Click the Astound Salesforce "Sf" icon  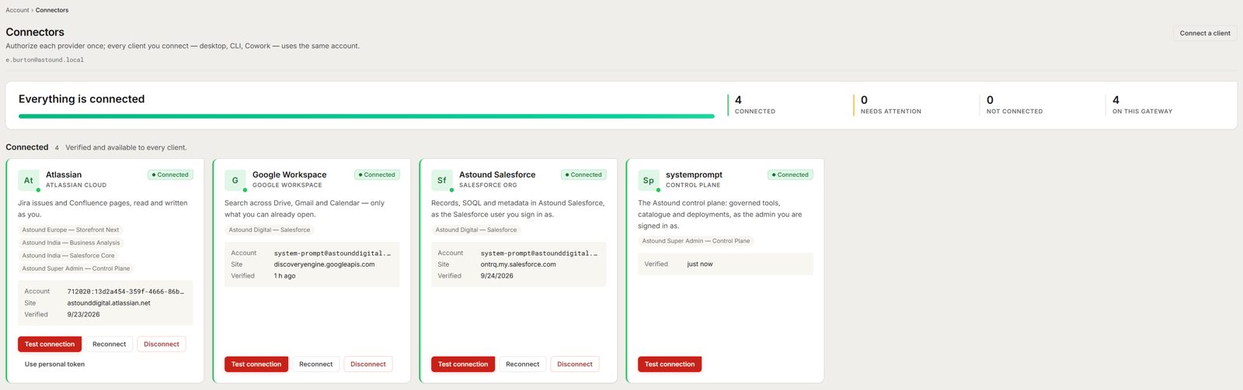point(442,181)
